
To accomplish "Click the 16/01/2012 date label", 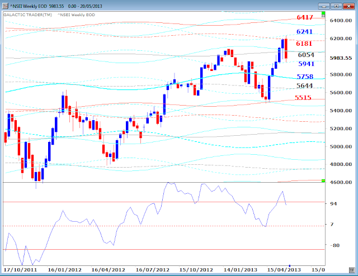I will 65,270.
